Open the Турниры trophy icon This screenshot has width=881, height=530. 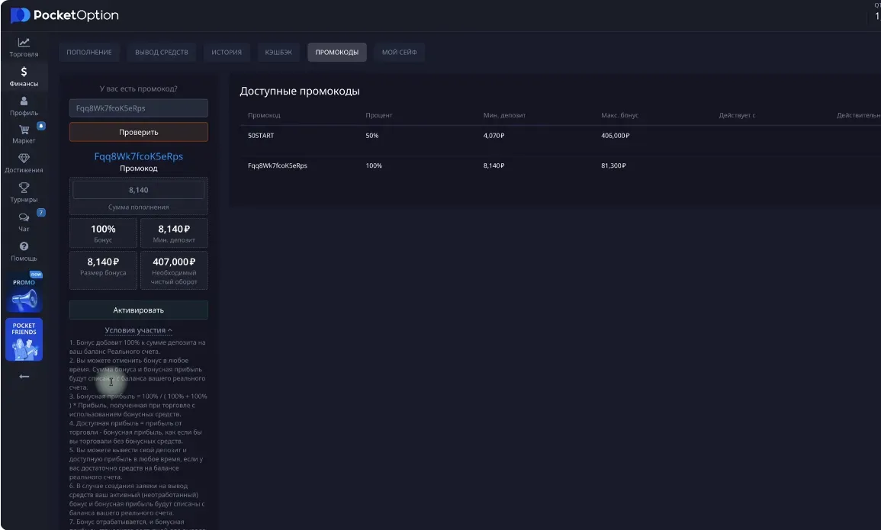point(24,192)
